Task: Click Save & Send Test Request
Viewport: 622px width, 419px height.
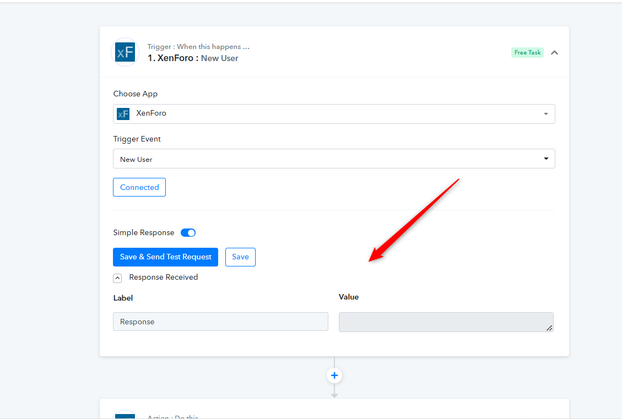Action: (x=165, y=257)
